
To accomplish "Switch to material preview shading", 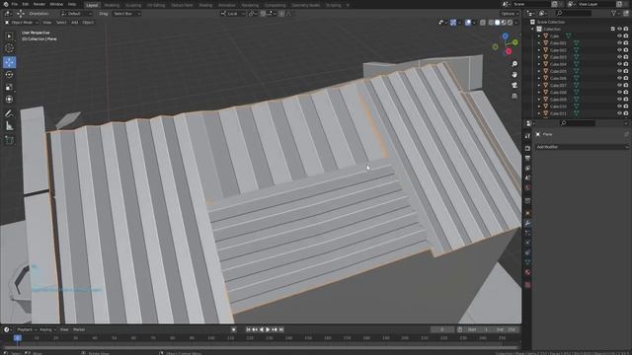I will [x=504, y=23].
